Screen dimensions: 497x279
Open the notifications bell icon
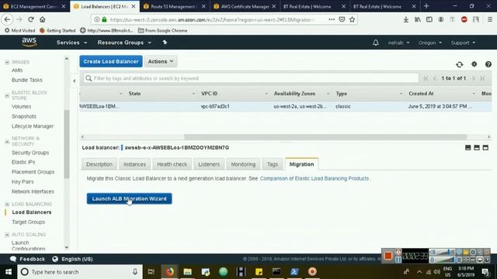376,43
